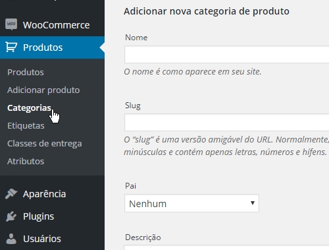
Task: Open the WooCommerce menu
Action: pos(52,25)
